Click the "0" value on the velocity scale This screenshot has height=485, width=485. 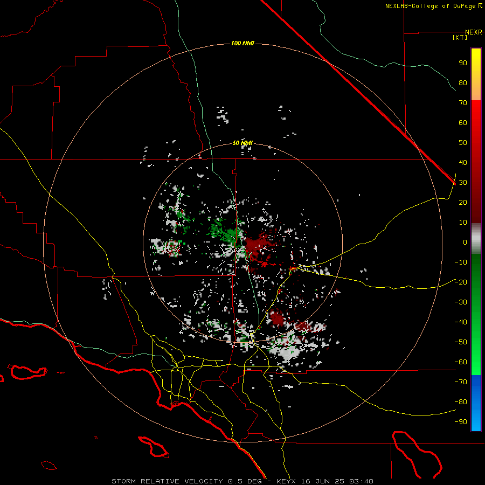[465, 242]
